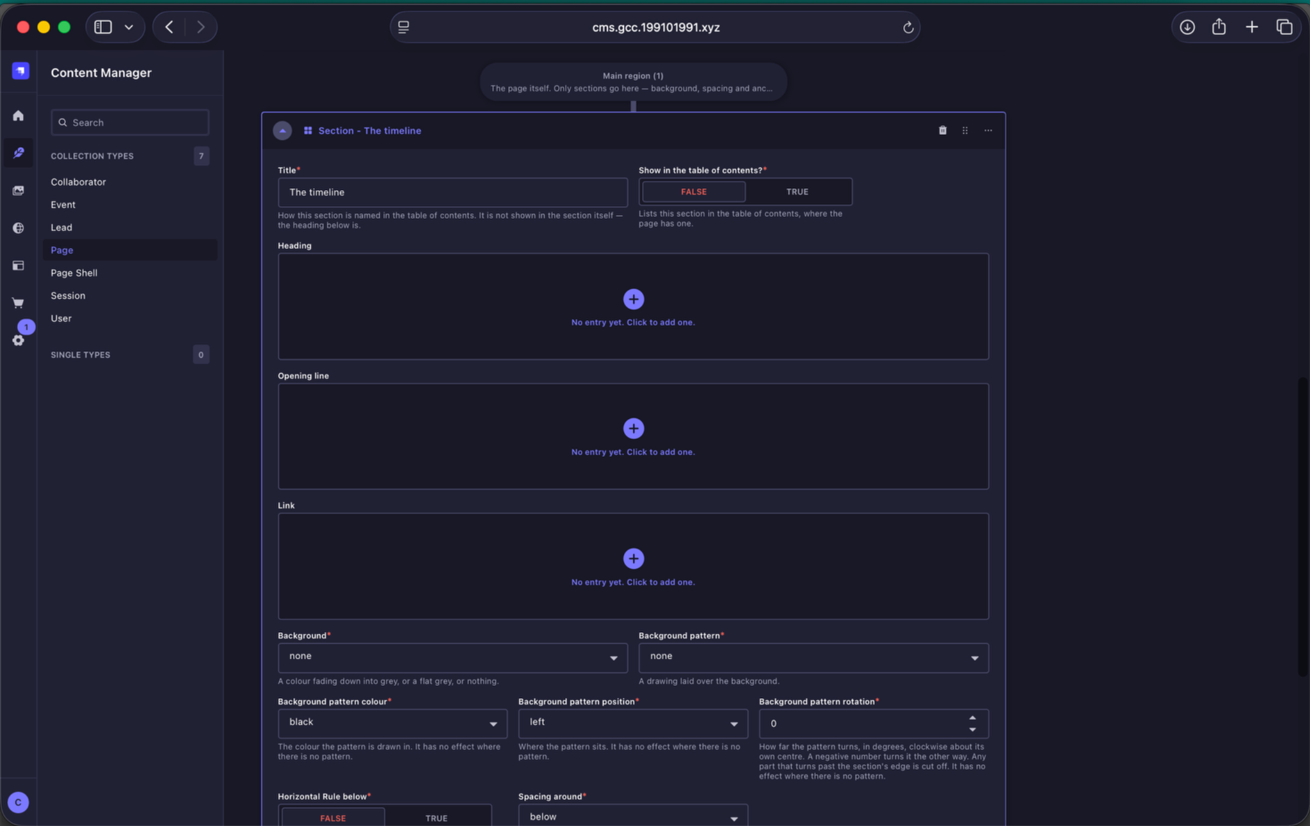Open the Session collection type
Viewport: 1310px width, 826px height.
point(68,296)
